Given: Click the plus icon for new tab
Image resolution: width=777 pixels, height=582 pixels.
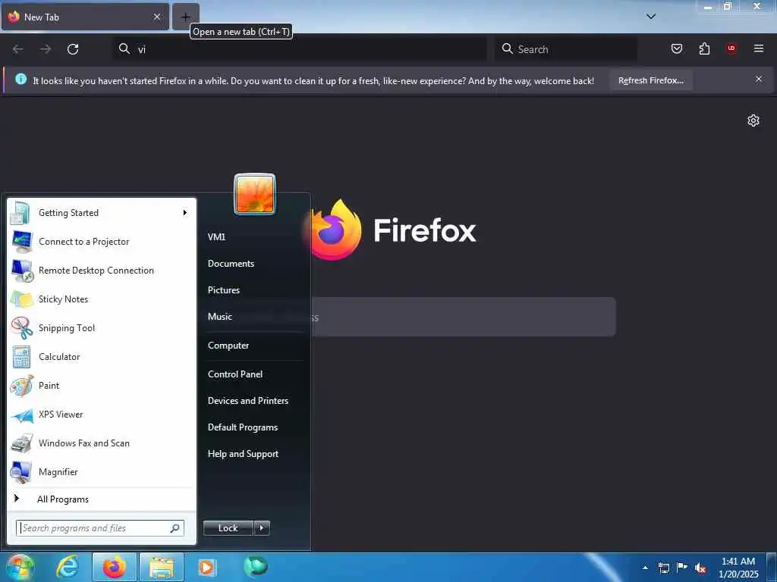Looking at the screenshot, I should pyautogui.click(x=185, y=17).
